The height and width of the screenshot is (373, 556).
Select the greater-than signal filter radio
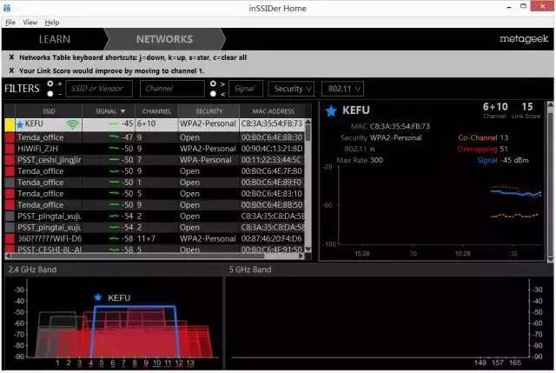[213, 83]
